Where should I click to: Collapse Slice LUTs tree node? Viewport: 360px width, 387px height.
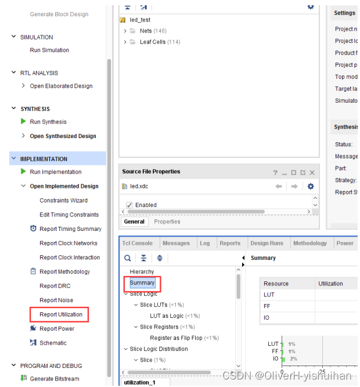[135, 305]
